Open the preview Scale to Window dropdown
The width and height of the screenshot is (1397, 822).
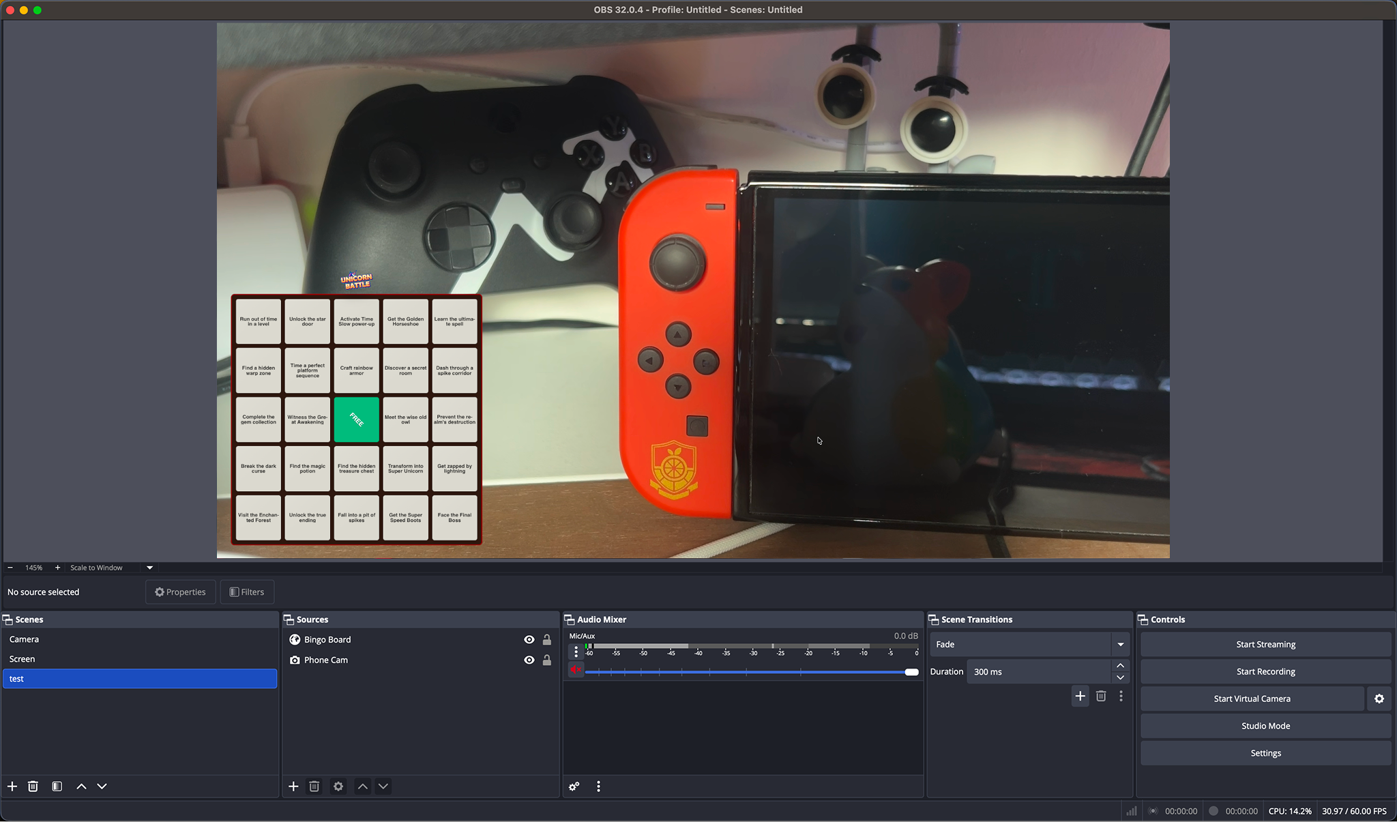click(x=149, y=567)
